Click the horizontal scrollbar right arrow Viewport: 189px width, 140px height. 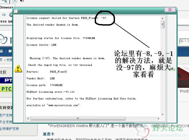158,119
